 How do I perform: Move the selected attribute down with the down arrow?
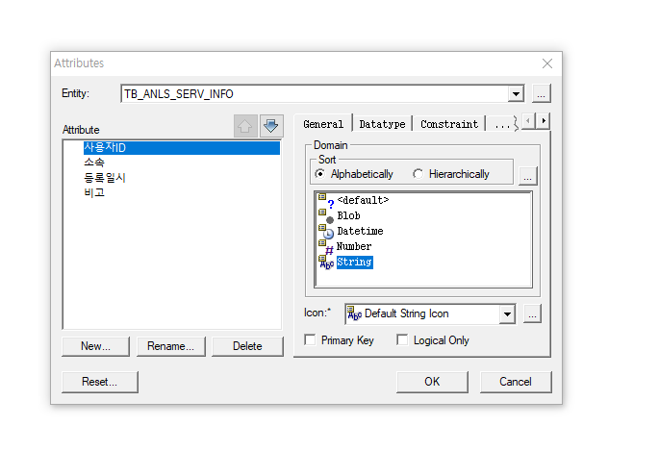tap(271, 126)
